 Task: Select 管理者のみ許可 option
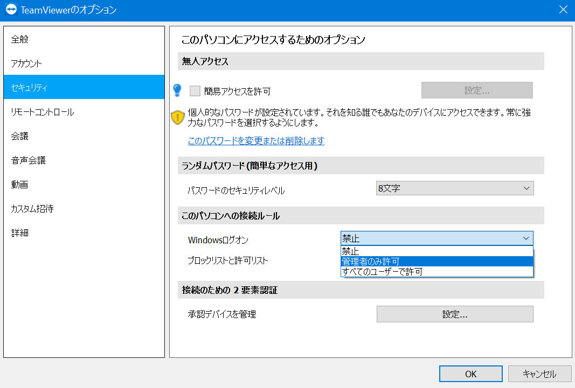(x=437, y=262)
